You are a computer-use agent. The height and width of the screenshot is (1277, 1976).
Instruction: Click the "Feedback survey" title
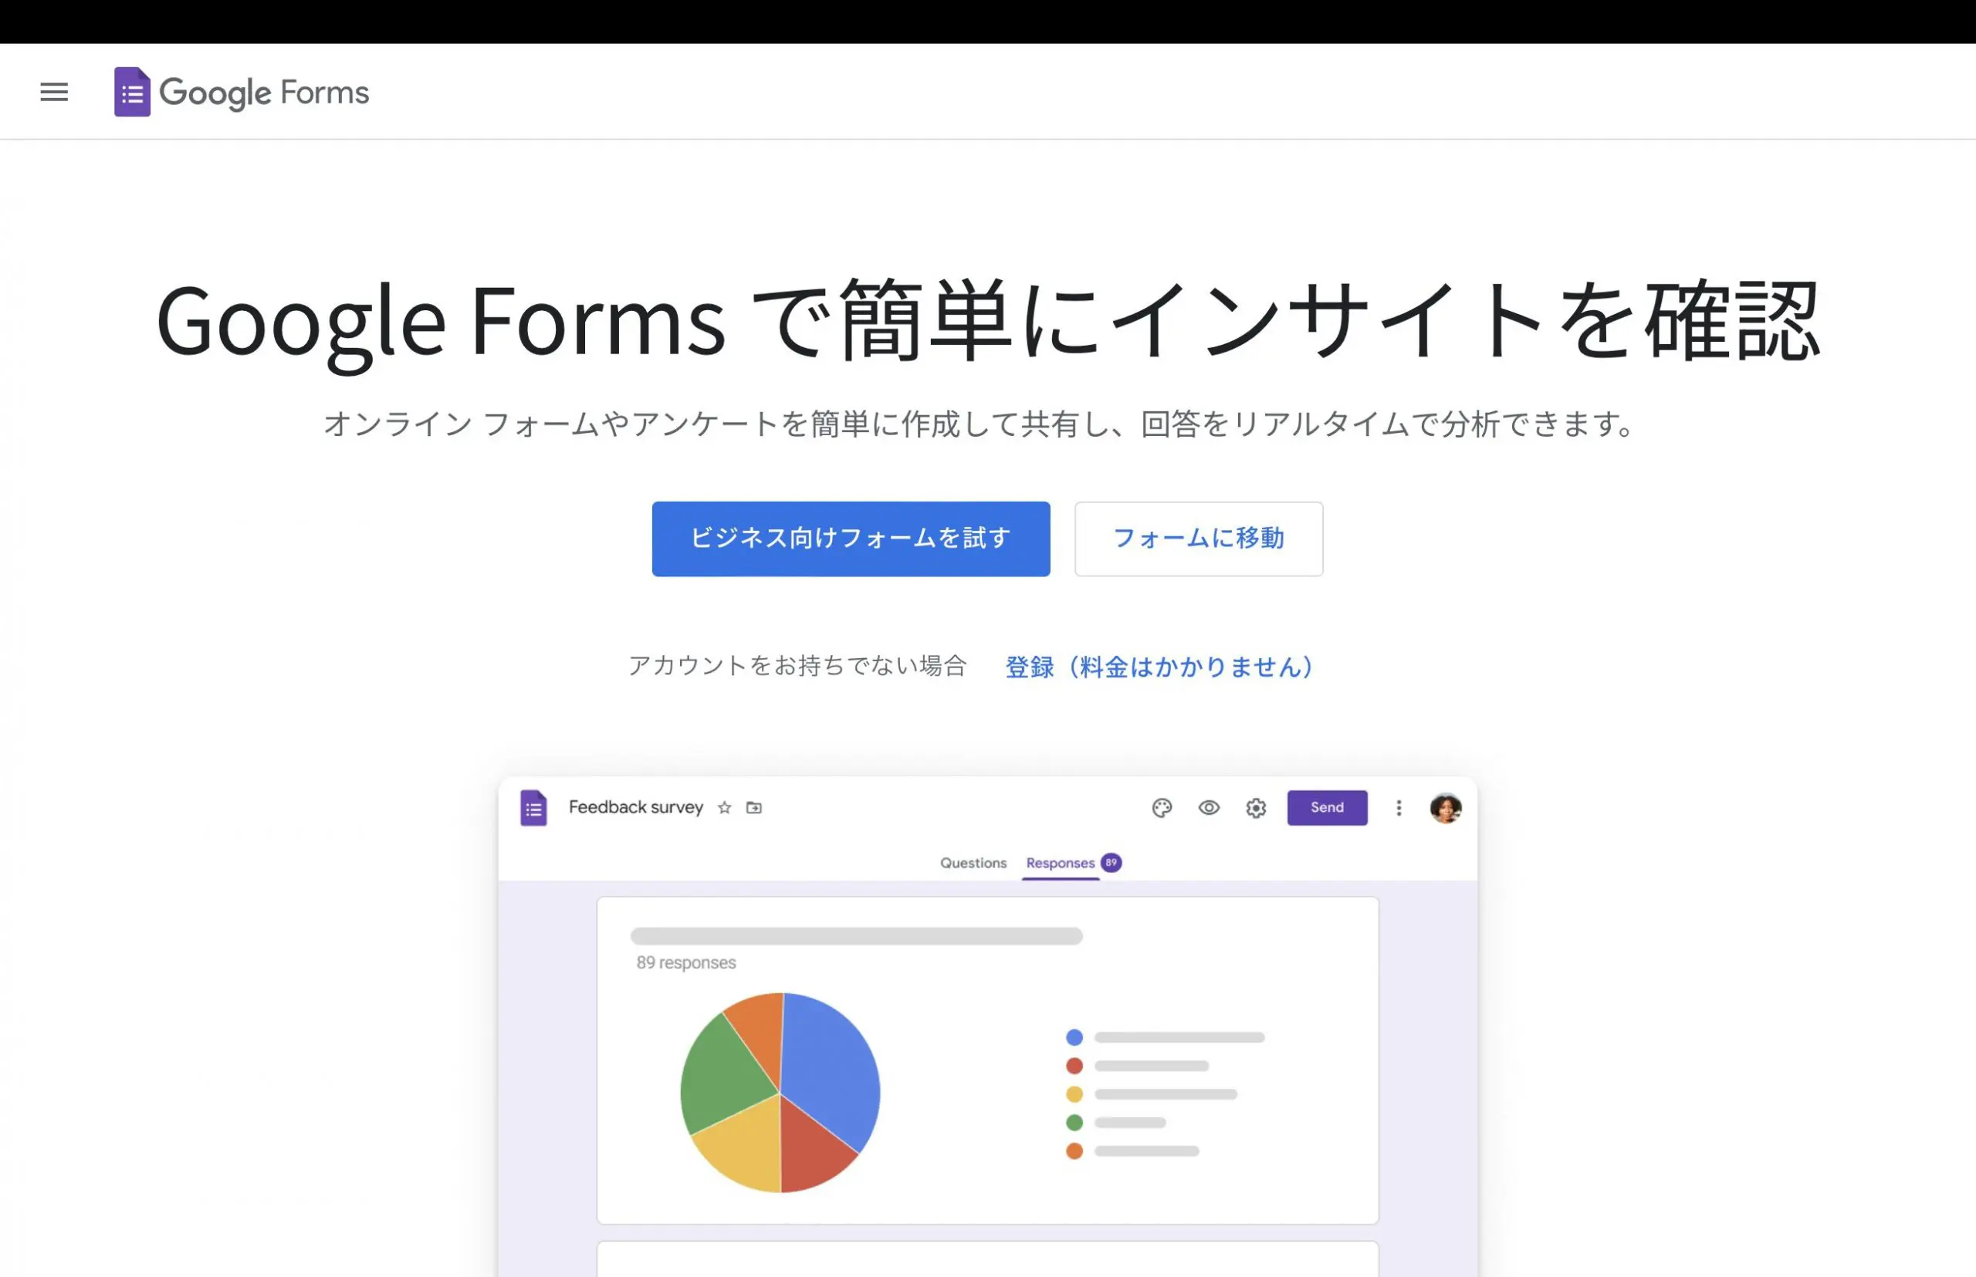click(x=635, y=808)
